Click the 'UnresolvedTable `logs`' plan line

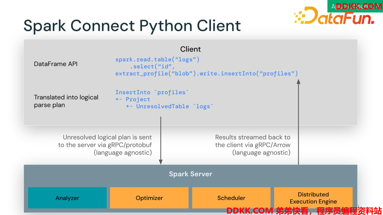pos(170,106)
